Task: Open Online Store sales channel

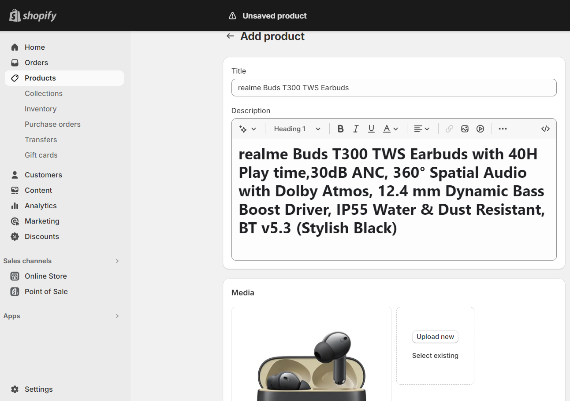Action: [x=46, y=276]
